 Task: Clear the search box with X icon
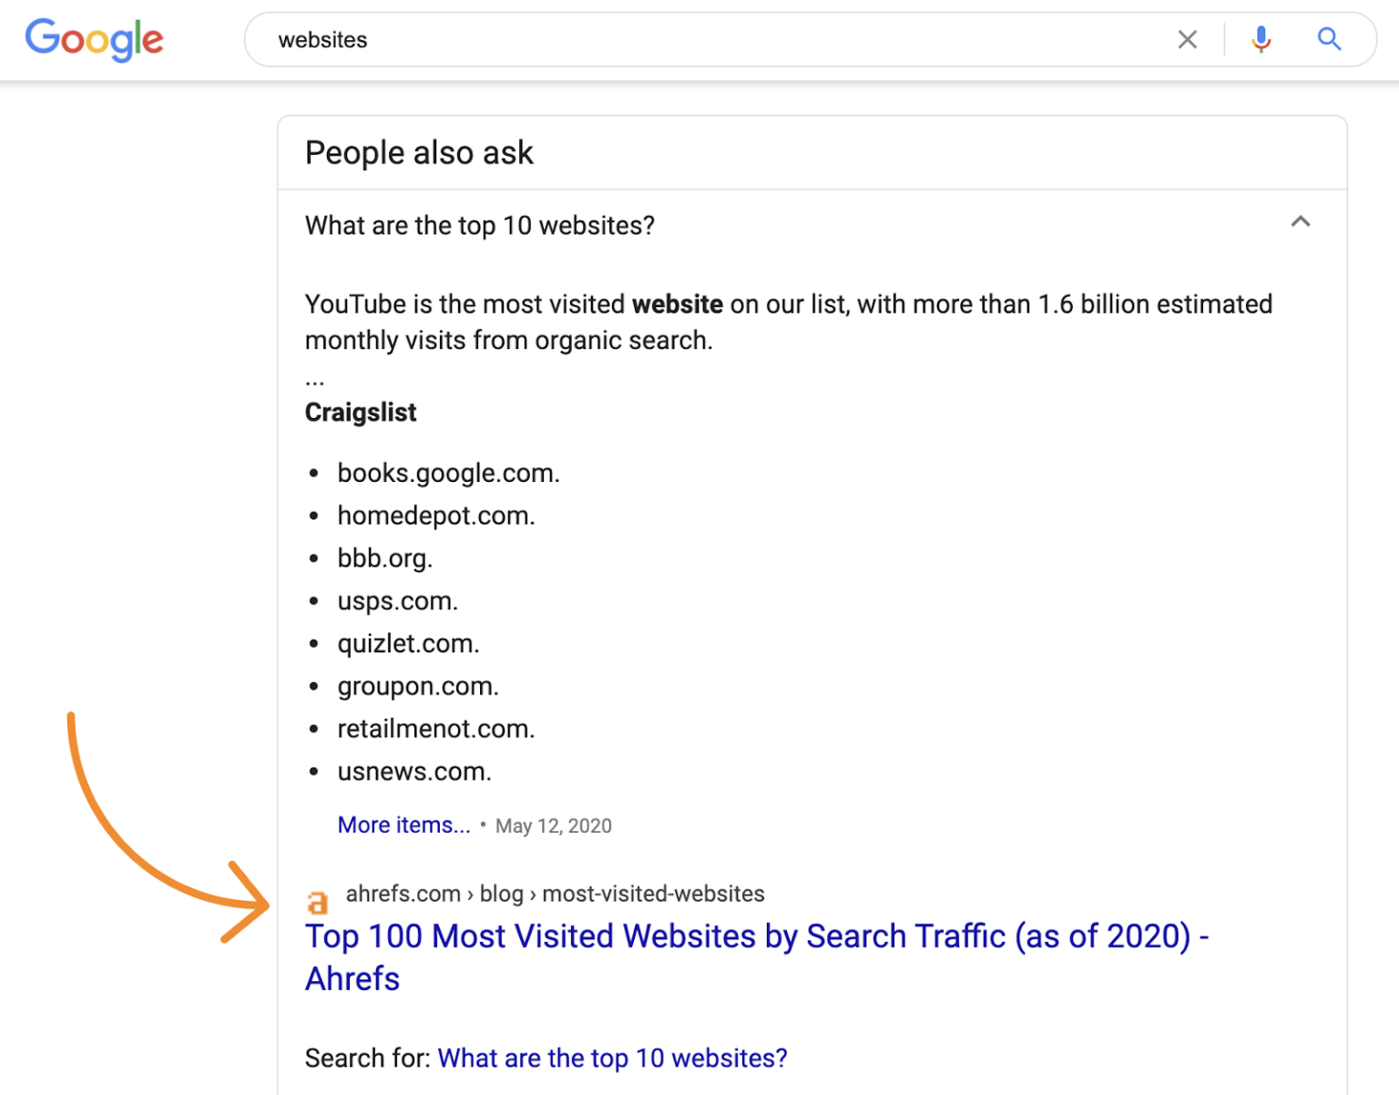click(x=1187, y=39)
